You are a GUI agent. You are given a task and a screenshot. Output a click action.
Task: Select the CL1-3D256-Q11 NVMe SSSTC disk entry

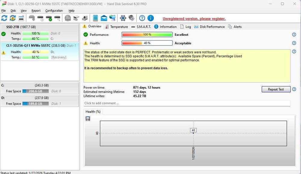click(x=40, y=51)
